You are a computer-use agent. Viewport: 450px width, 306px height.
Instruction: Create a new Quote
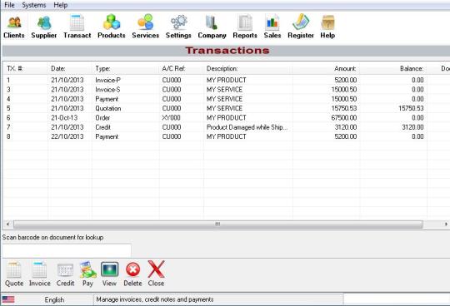click(x=14, y=274)
